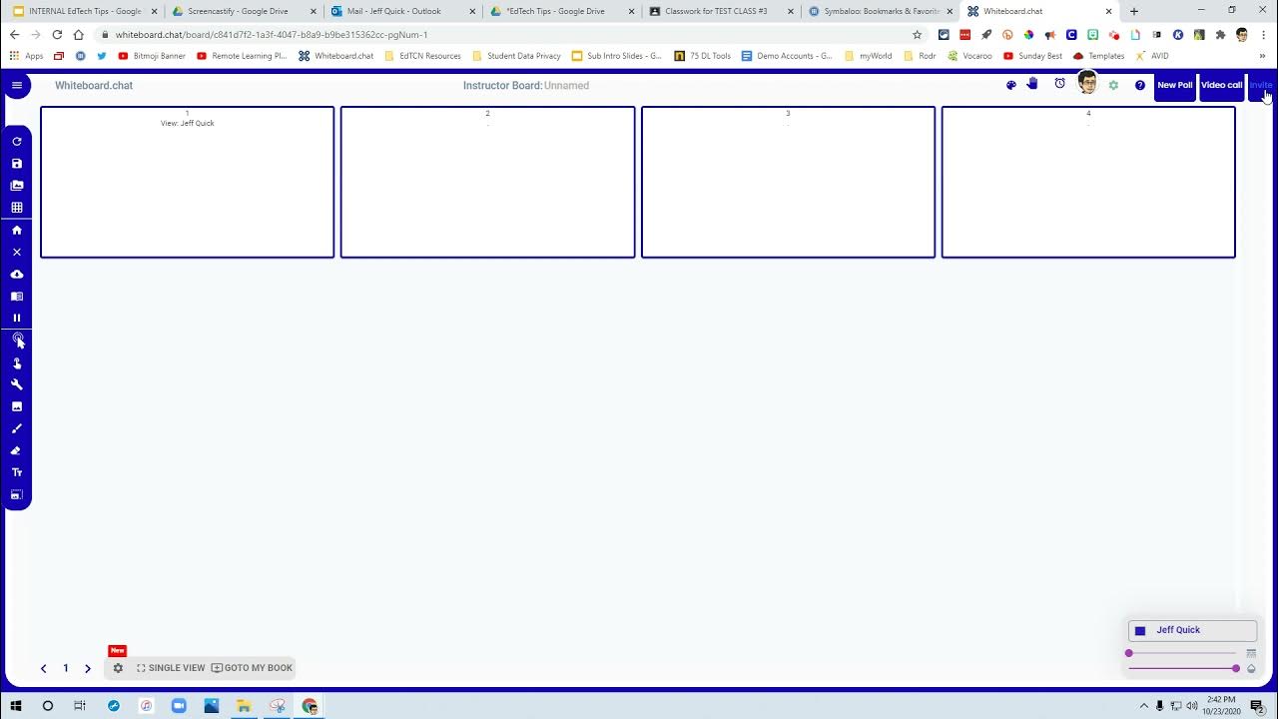Click the bottom-most icon in left toolbar
Image resolution: width=1278 pixels, height=719 pixels.
point(16,494)
